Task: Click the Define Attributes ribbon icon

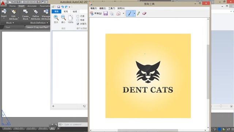Action: 35,11
